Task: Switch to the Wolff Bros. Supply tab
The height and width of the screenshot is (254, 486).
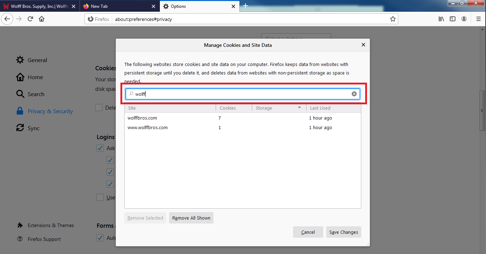Action: pos(40,6)
